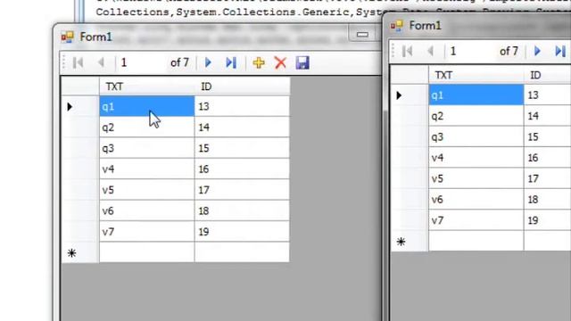The image size is (571, 321).
Task: Select cell q1 in right Form1 grid
Action: tap(476, 95)
